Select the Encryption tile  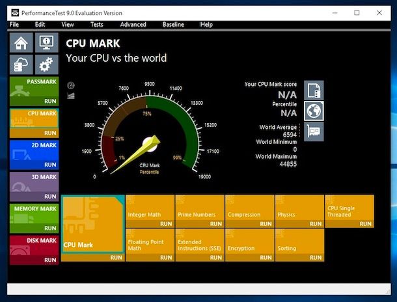tap(250, 241)
